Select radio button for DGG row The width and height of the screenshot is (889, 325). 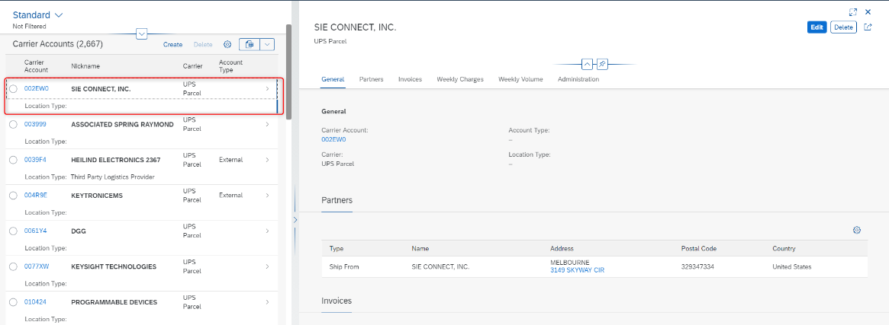(14, 231)
